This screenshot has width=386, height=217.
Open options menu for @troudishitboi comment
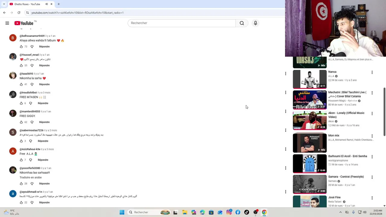pyautogui.click(x=286, y=93)
